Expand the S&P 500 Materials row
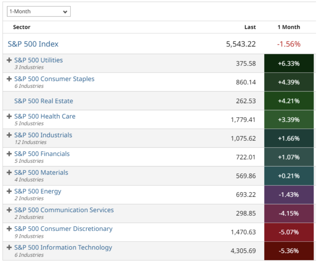This screenshot has height=263, width=318. pyautogui.click(x=9, y=173)
